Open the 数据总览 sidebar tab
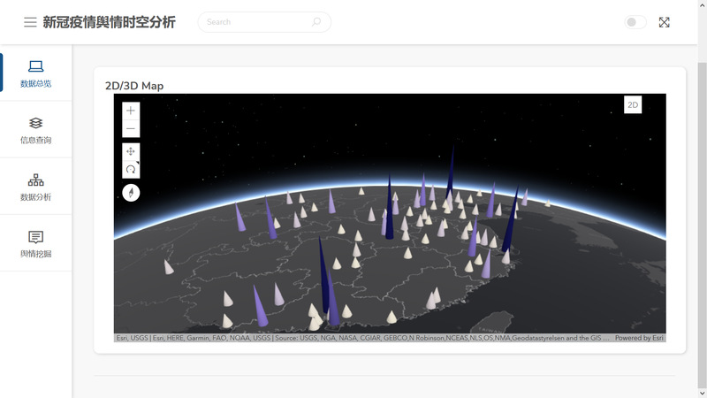This screenshot has height=398, width=707. pos(35,73)
